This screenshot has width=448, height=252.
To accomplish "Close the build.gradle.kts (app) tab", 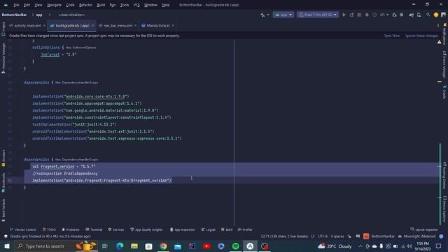I will click(93, 25).
